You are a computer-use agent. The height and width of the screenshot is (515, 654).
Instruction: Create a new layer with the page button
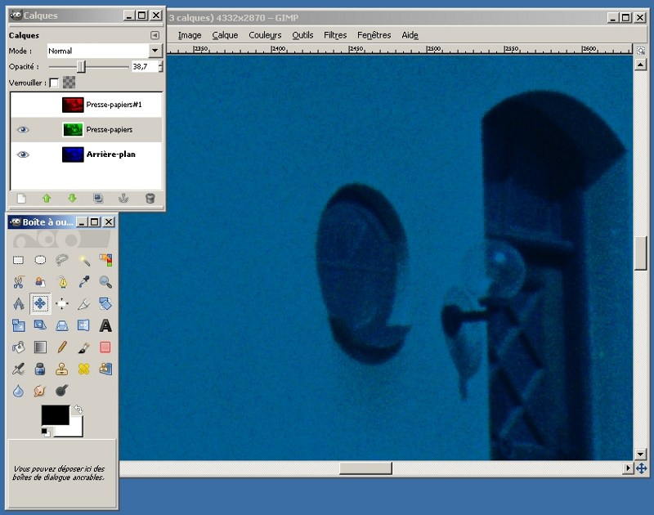[x=22, y=198]
